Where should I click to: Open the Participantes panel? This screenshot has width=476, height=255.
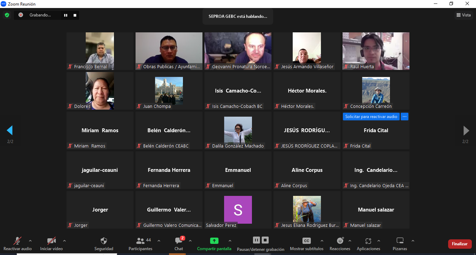pyautogui.click(x=140, y=241)
